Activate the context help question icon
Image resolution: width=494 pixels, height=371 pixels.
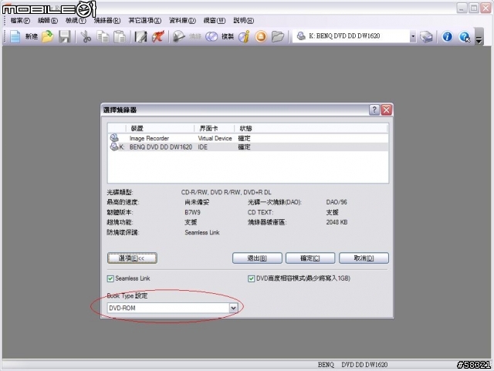point(465,36)
